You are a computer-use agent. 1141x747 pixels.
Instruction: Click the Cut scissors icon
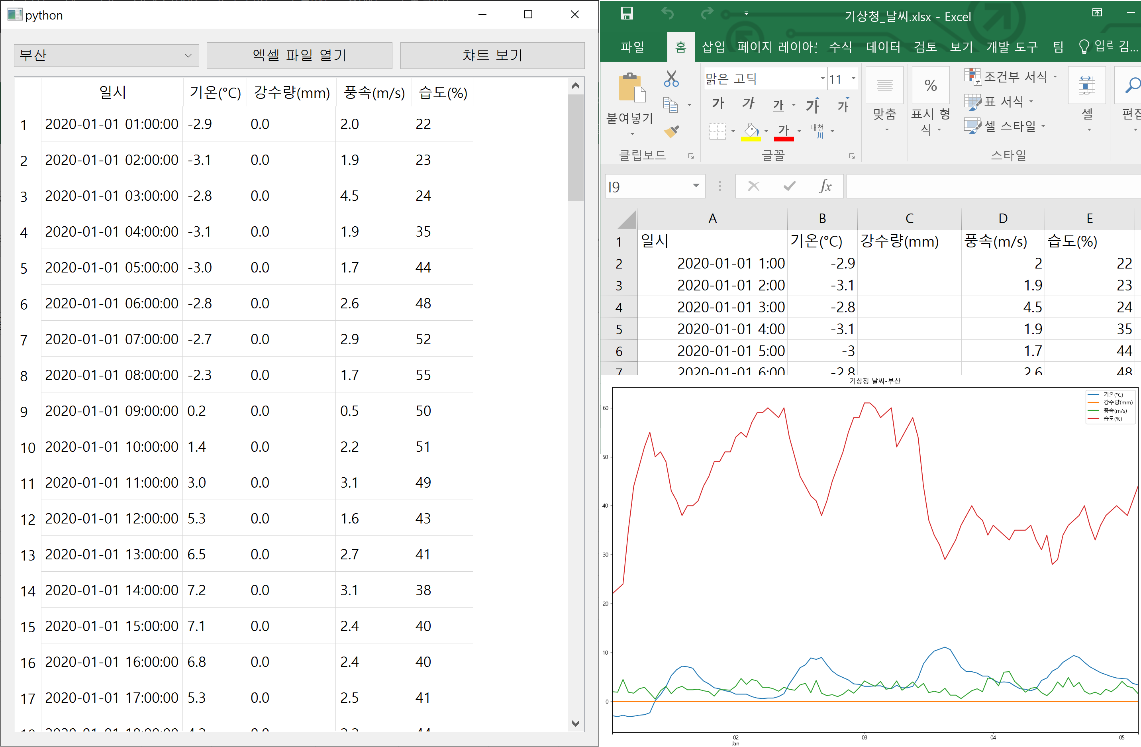pos(671,78)
